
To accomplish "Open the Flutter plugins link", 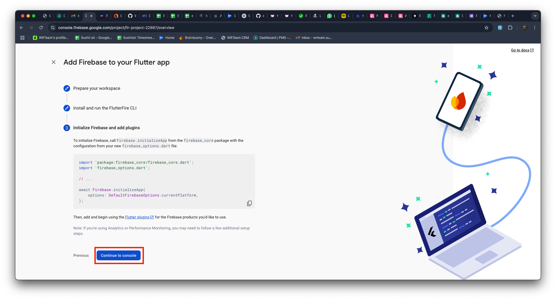I will [x=137, y=217].
